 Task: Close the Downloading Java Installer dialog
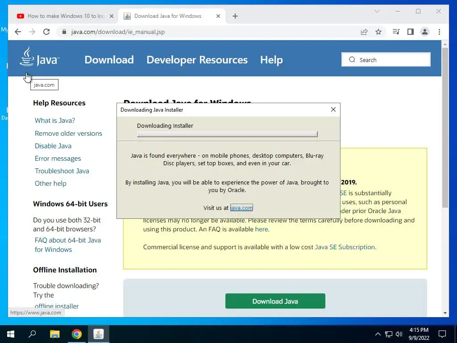(333, 109)
